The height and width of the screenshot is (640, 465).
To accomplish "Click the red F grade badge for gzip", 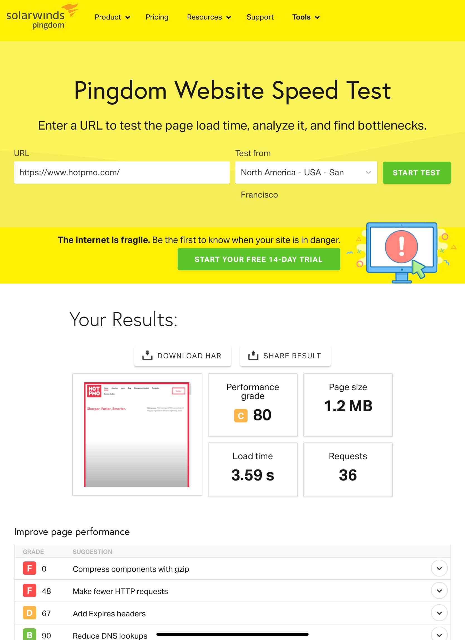I will click(29, 568).
